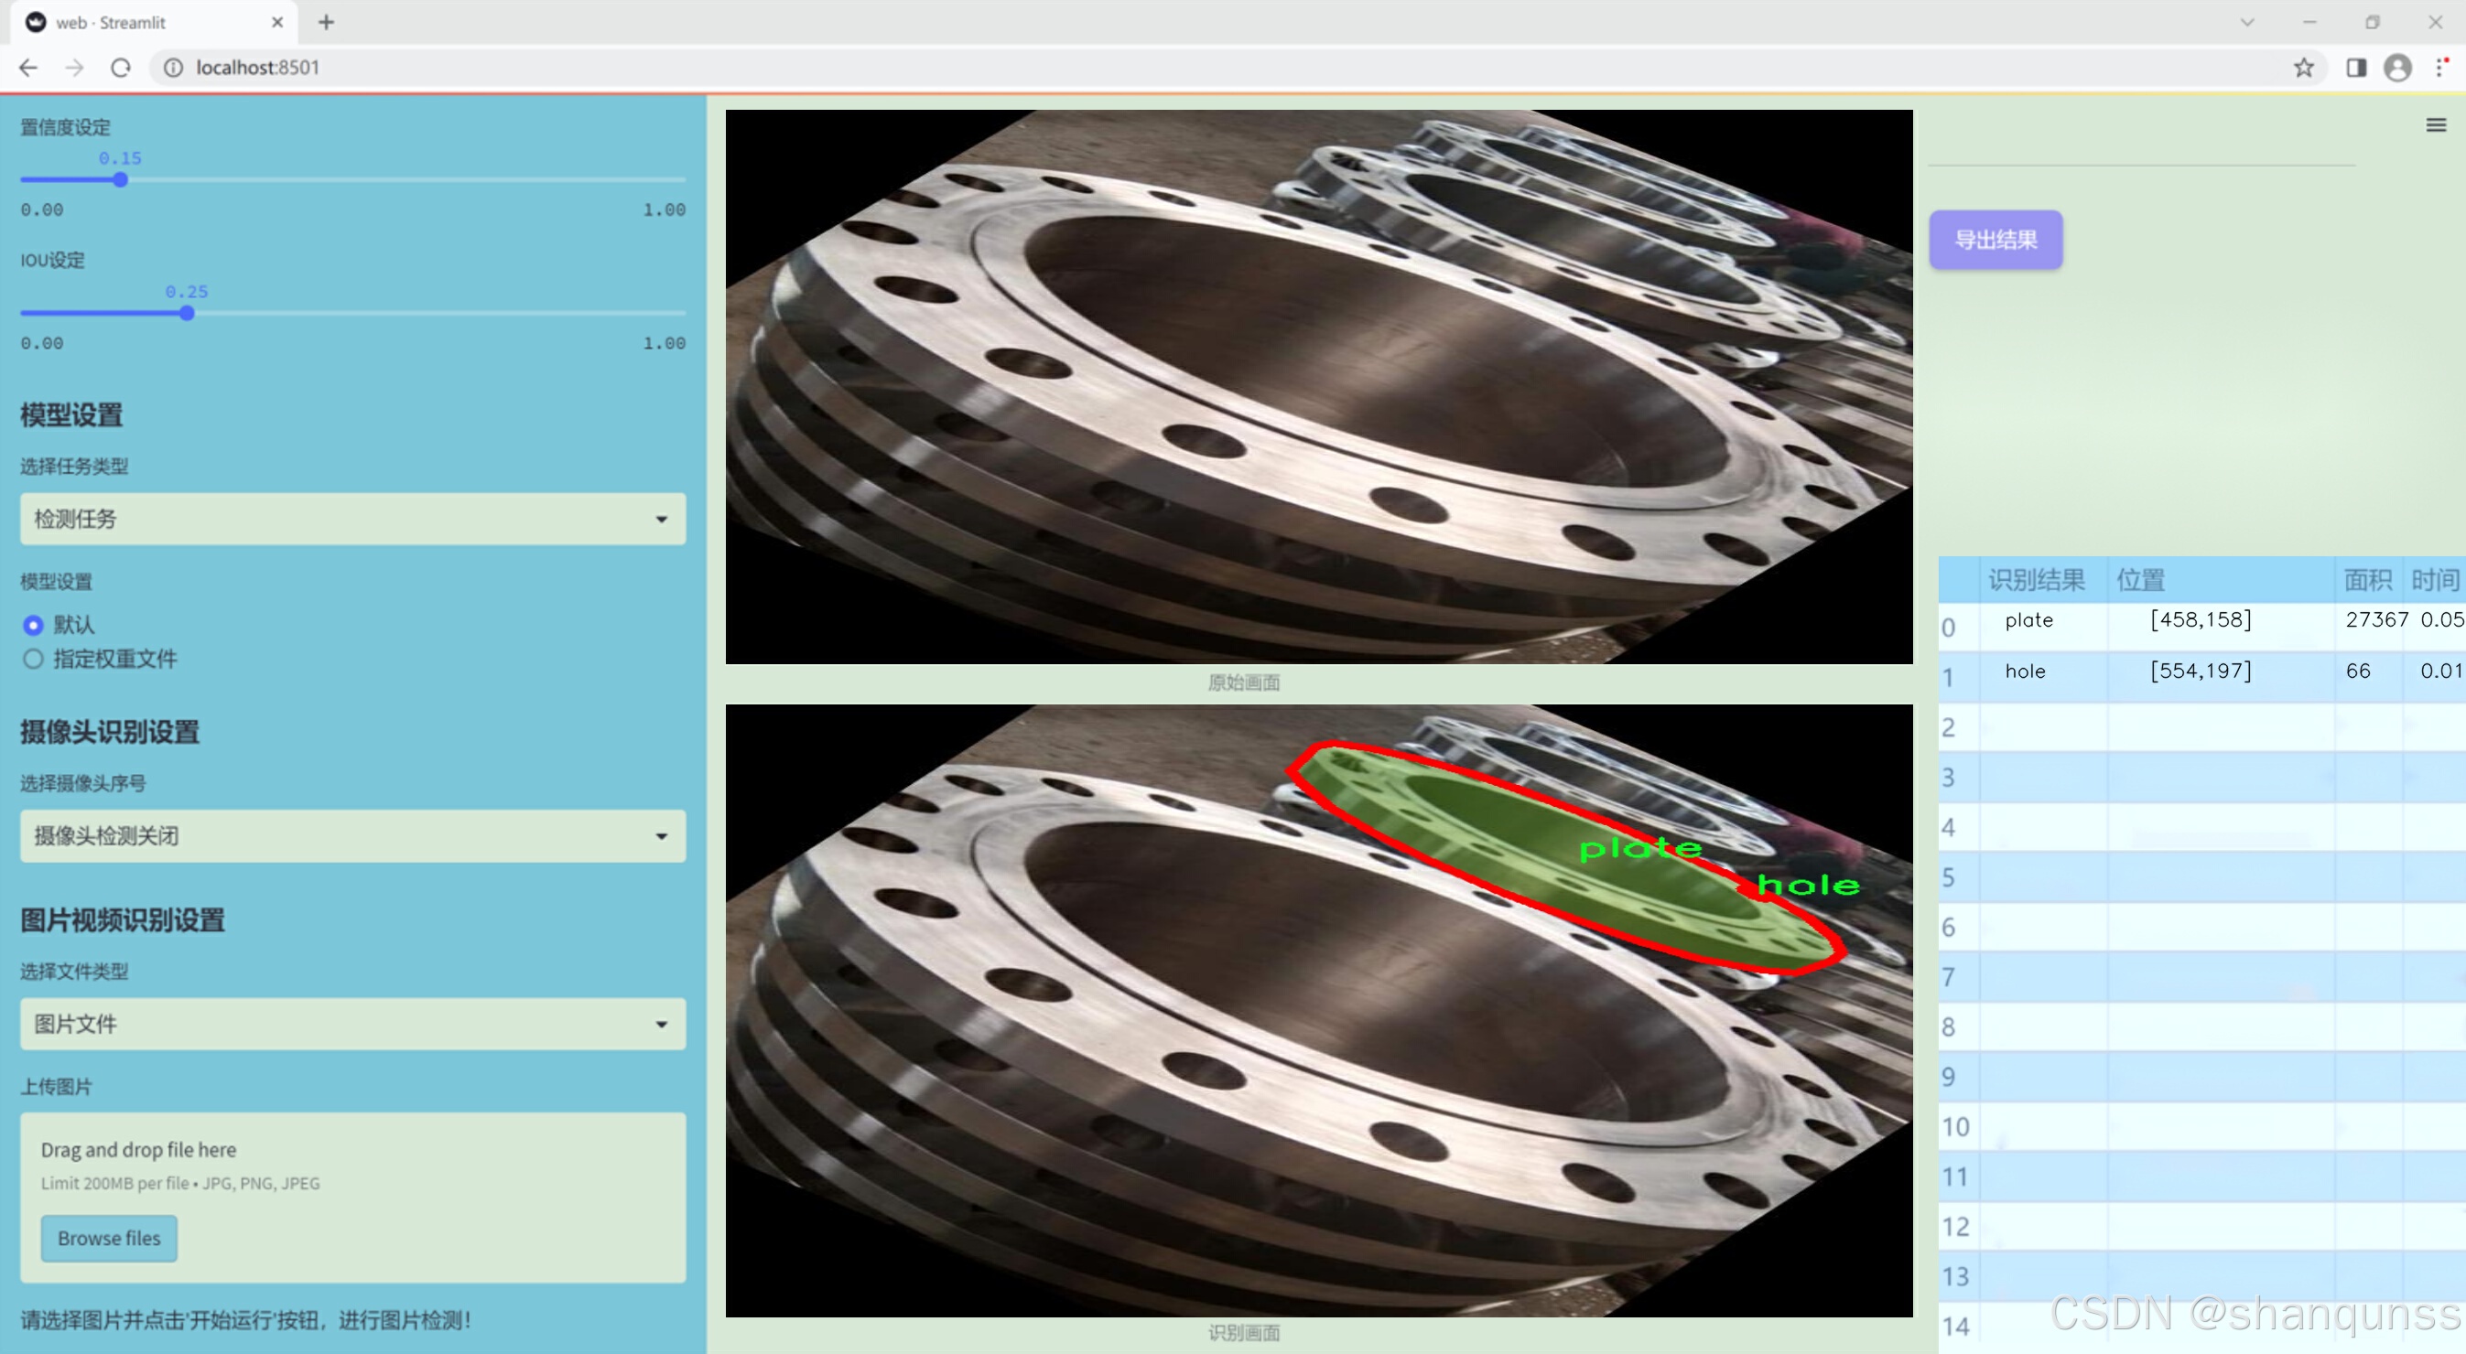Click the 识别结果 column header
The width and height of the screenshot is (2466, 1354).
[2035, 579]
